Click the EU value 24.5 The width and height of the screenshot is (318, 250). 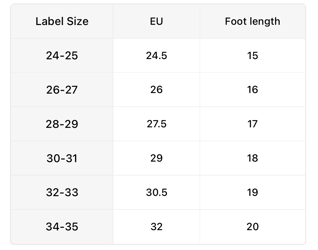tap(156, 56)
